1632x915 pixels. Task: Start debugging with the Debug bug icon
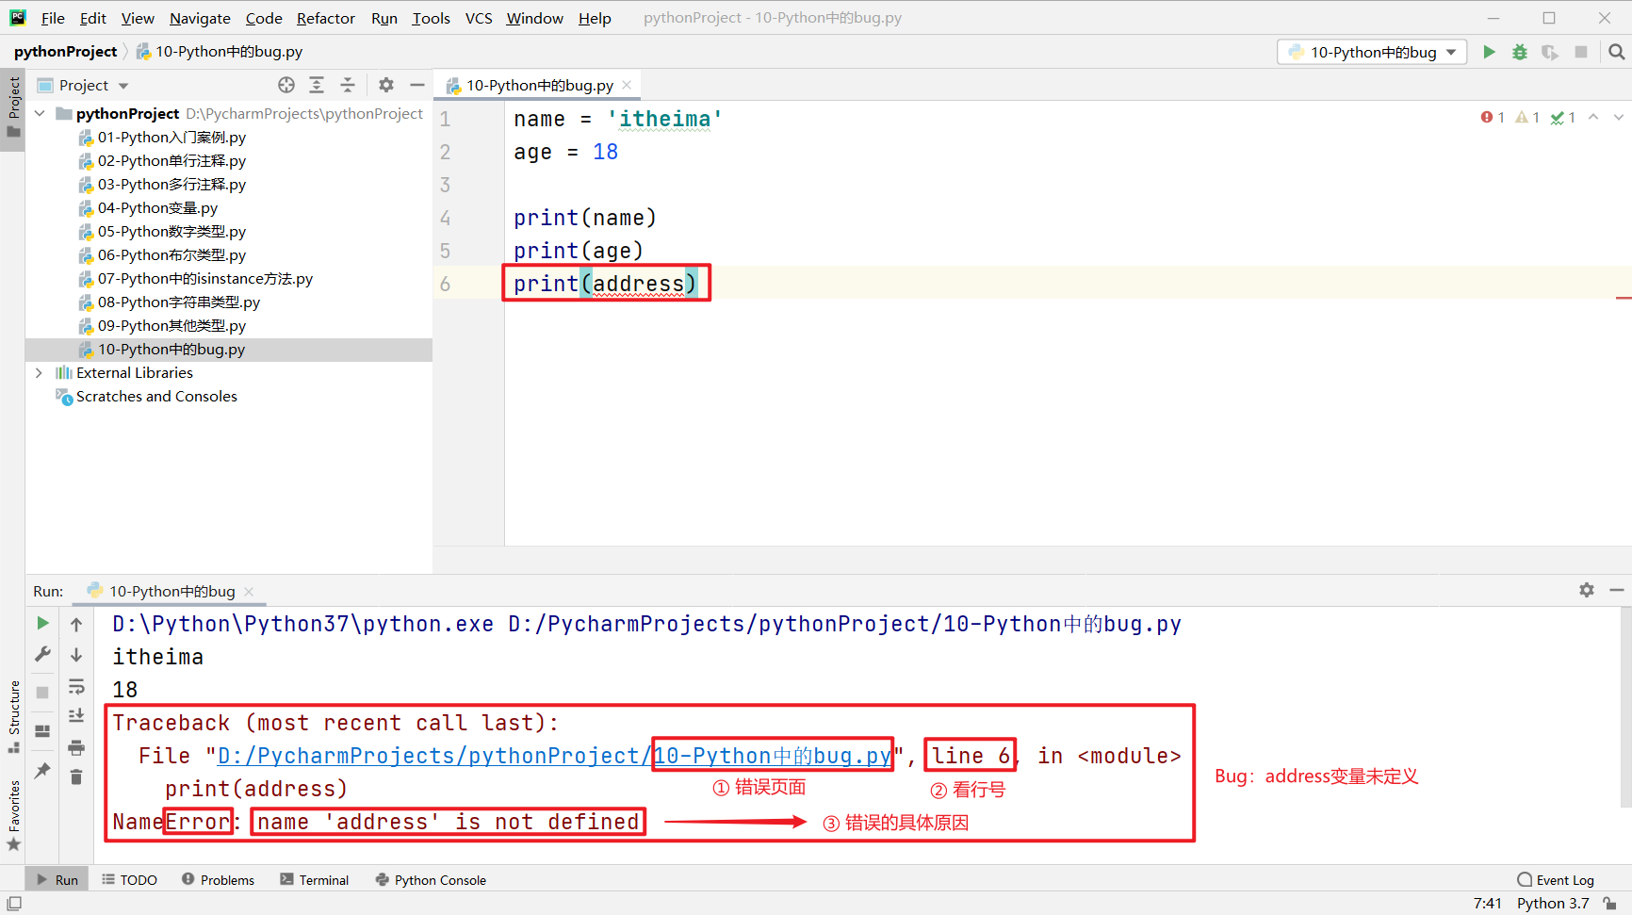click(1519, 53)
